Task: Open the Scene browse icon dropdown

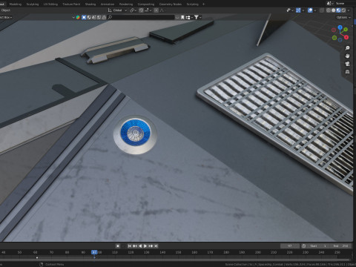Action: pos(329,4)
